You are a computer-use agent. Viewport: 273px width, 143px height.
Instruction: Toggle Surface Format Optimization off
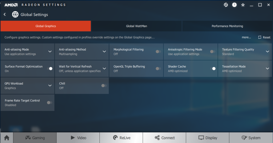(x=50, y=69)
